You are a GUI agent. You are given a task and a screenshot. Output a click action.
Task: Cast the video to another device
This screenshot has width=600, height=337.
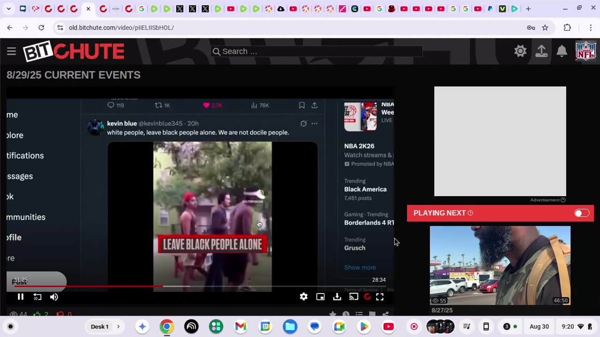[354, 297]
